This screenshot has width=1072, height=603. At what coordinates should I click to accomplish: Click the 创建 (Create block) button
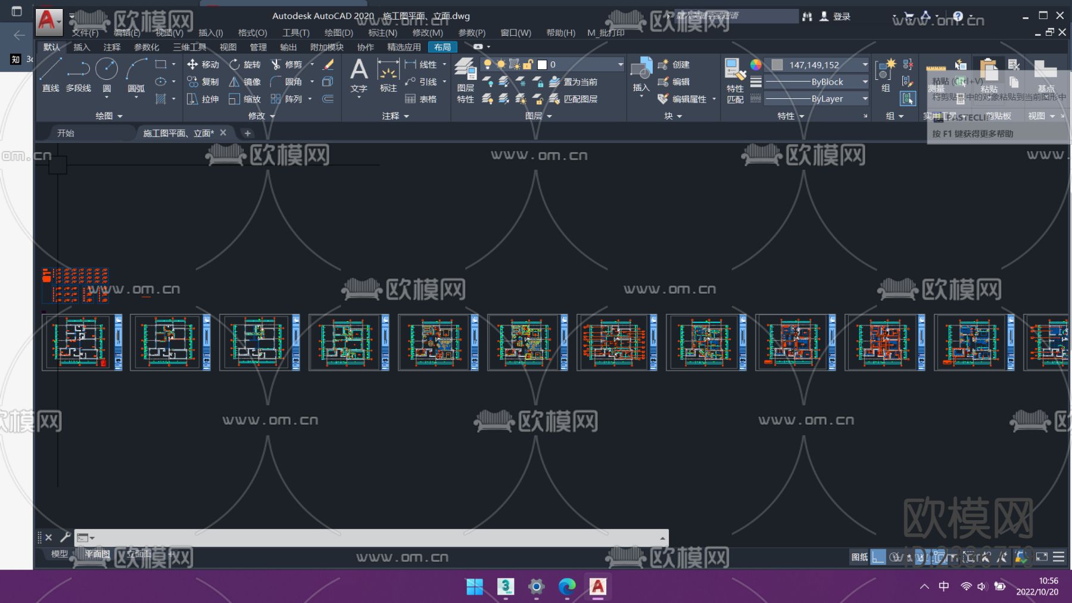click(674, 64)
